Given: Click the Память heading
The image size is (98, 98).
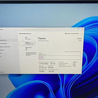Looking at the screenshot, I should point(42,38).
